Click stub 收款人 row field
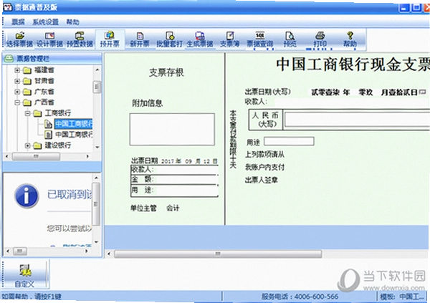This screenshot has width=430, height=303. pos(186,170)
